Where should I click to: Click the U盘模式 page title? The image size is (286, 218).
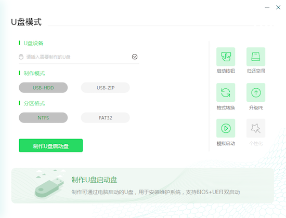click(27, 22)
